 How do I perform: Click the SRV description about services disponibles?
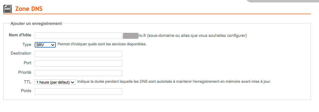pos(102,44)
